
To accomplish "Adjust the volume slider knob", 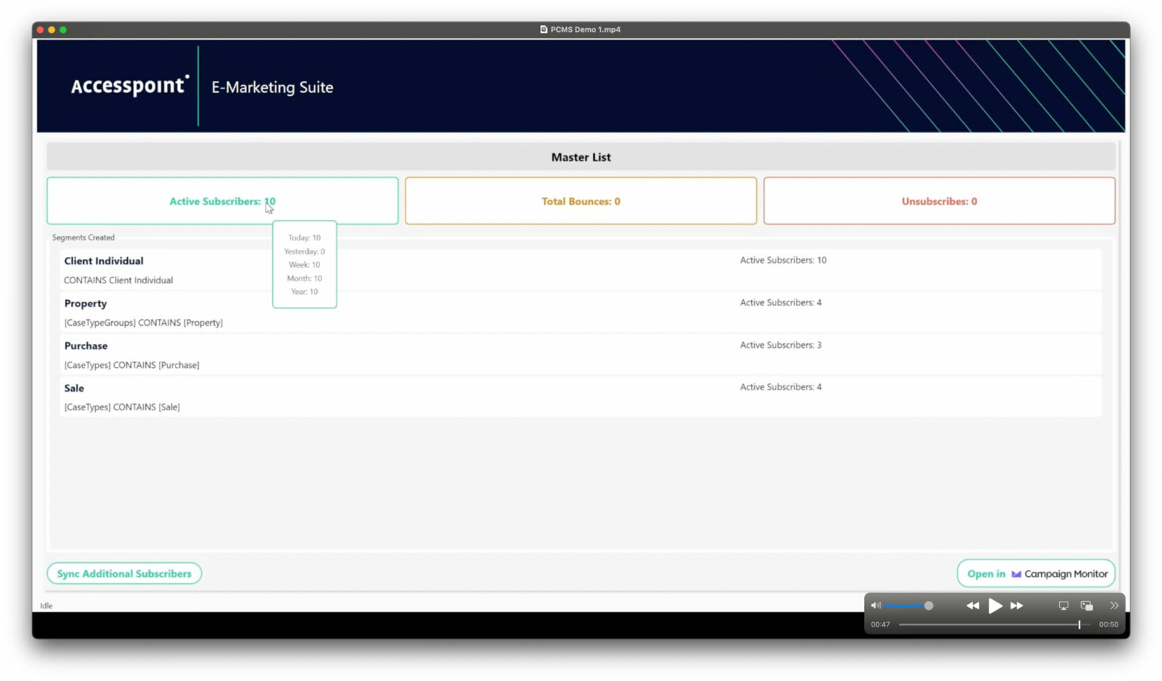I will point(928,605).
